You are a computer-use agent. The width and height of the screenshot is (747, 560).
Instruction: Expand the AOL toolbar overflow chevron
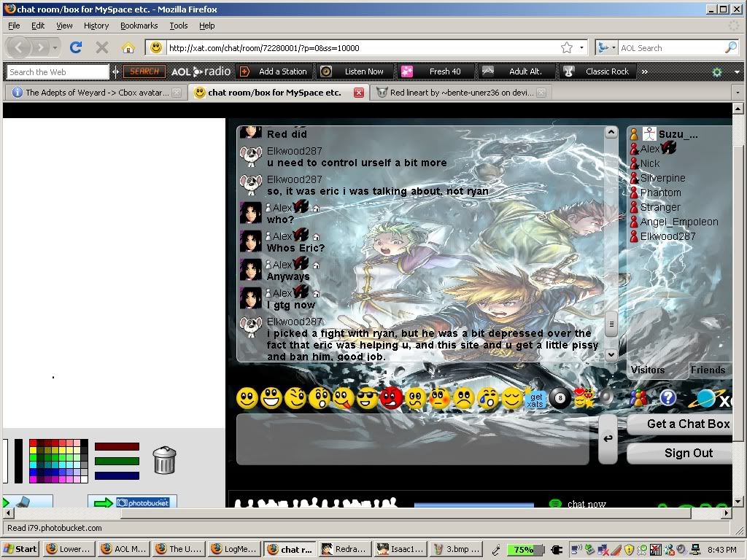644,71
